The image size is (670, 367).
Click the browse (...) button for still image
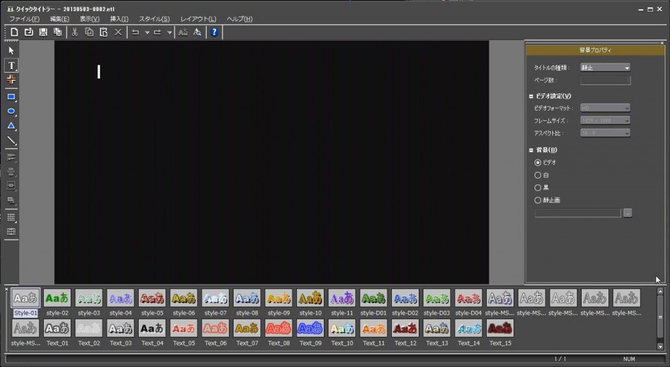tap(627, 213)
